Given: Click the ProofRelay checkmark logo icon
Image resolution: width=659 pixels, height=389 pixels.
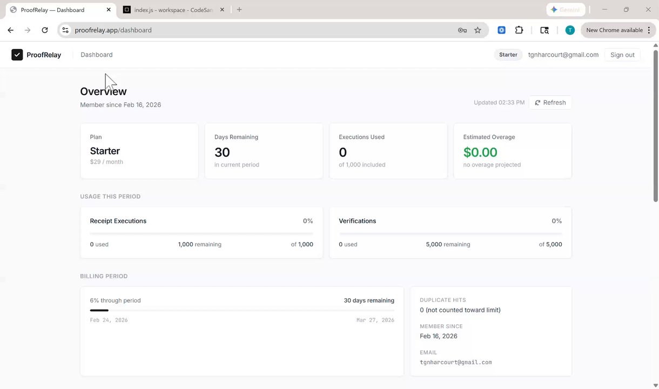Looking at the screenshot, I should [x=17, y=55].
